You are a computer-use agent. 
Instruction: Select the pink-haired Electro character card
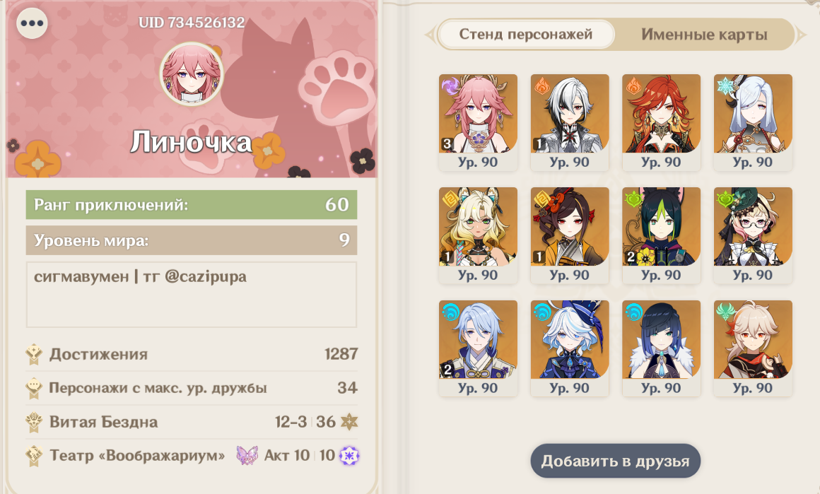point(478,122)
